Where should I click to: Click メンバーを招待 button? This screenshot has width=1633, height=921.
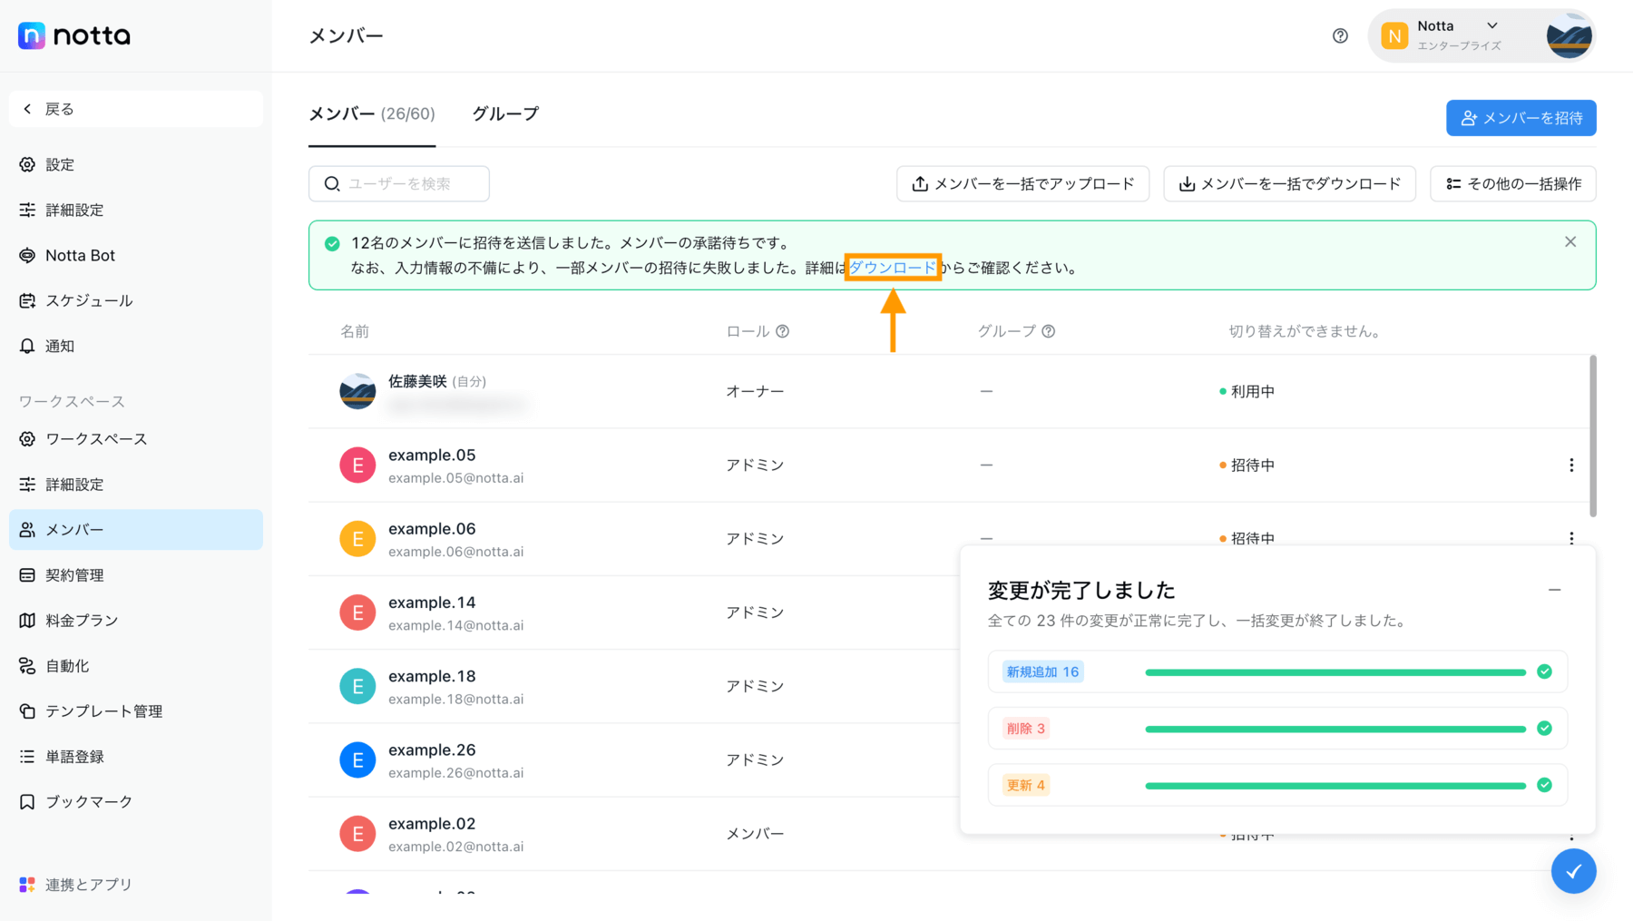pos(1521,118)
